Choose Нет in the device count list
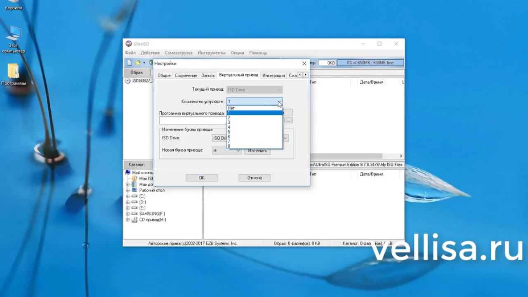The image size is (528, 297). (x=255, y=108)
